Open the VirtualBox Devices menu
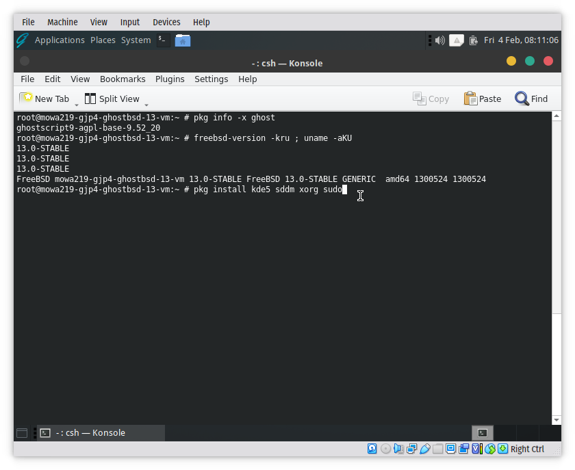575x470 pixels. click(166, 22)
